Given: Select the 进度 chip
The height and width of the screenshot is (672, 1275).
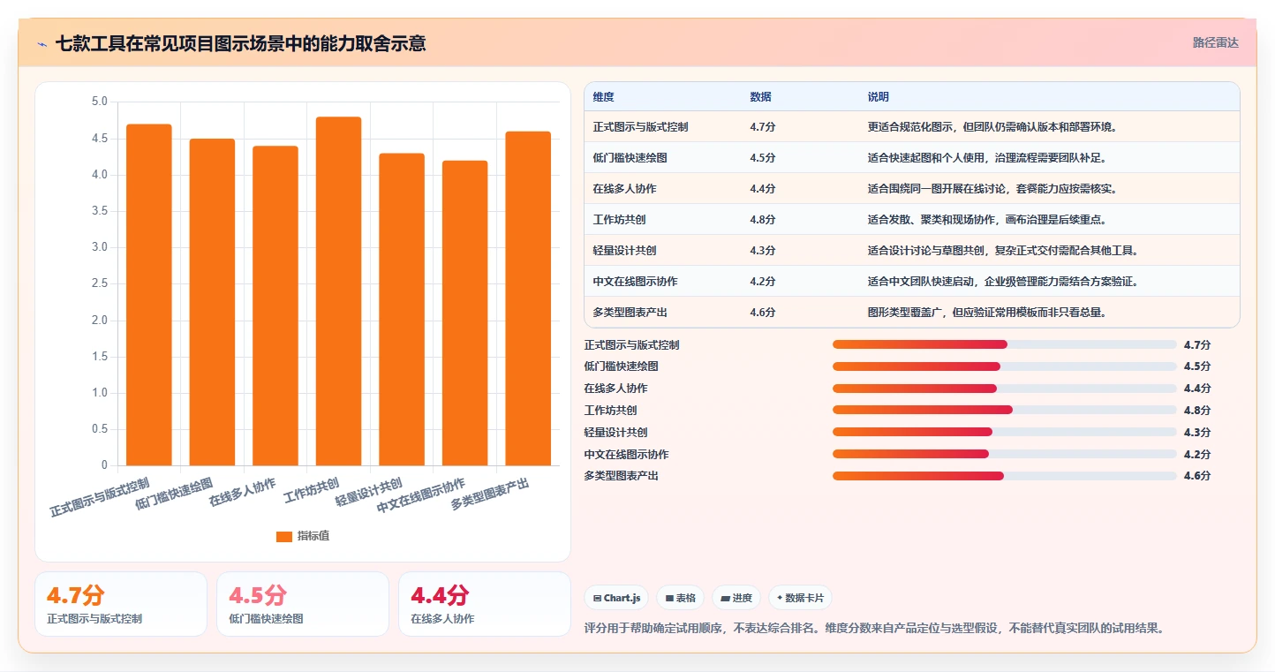Looking at the screenshot, I should coord(736,598).
